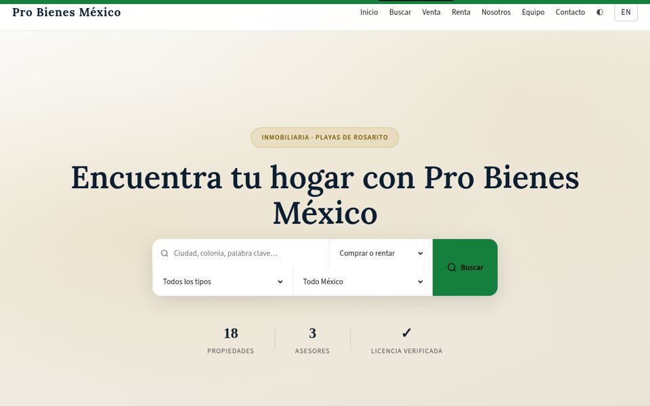Screen dimensions: 650x406
Task: Switch language with the EN button
Action: (626, 12)
